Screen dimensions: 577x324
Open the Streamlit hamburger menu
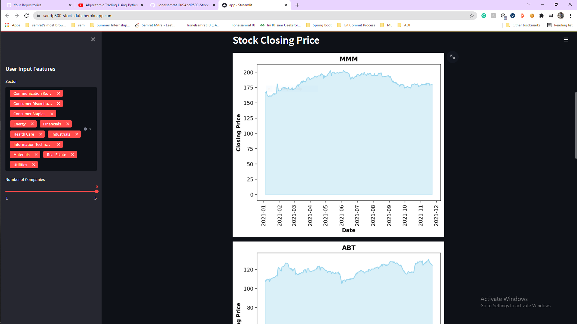click(x=566, y=40)
